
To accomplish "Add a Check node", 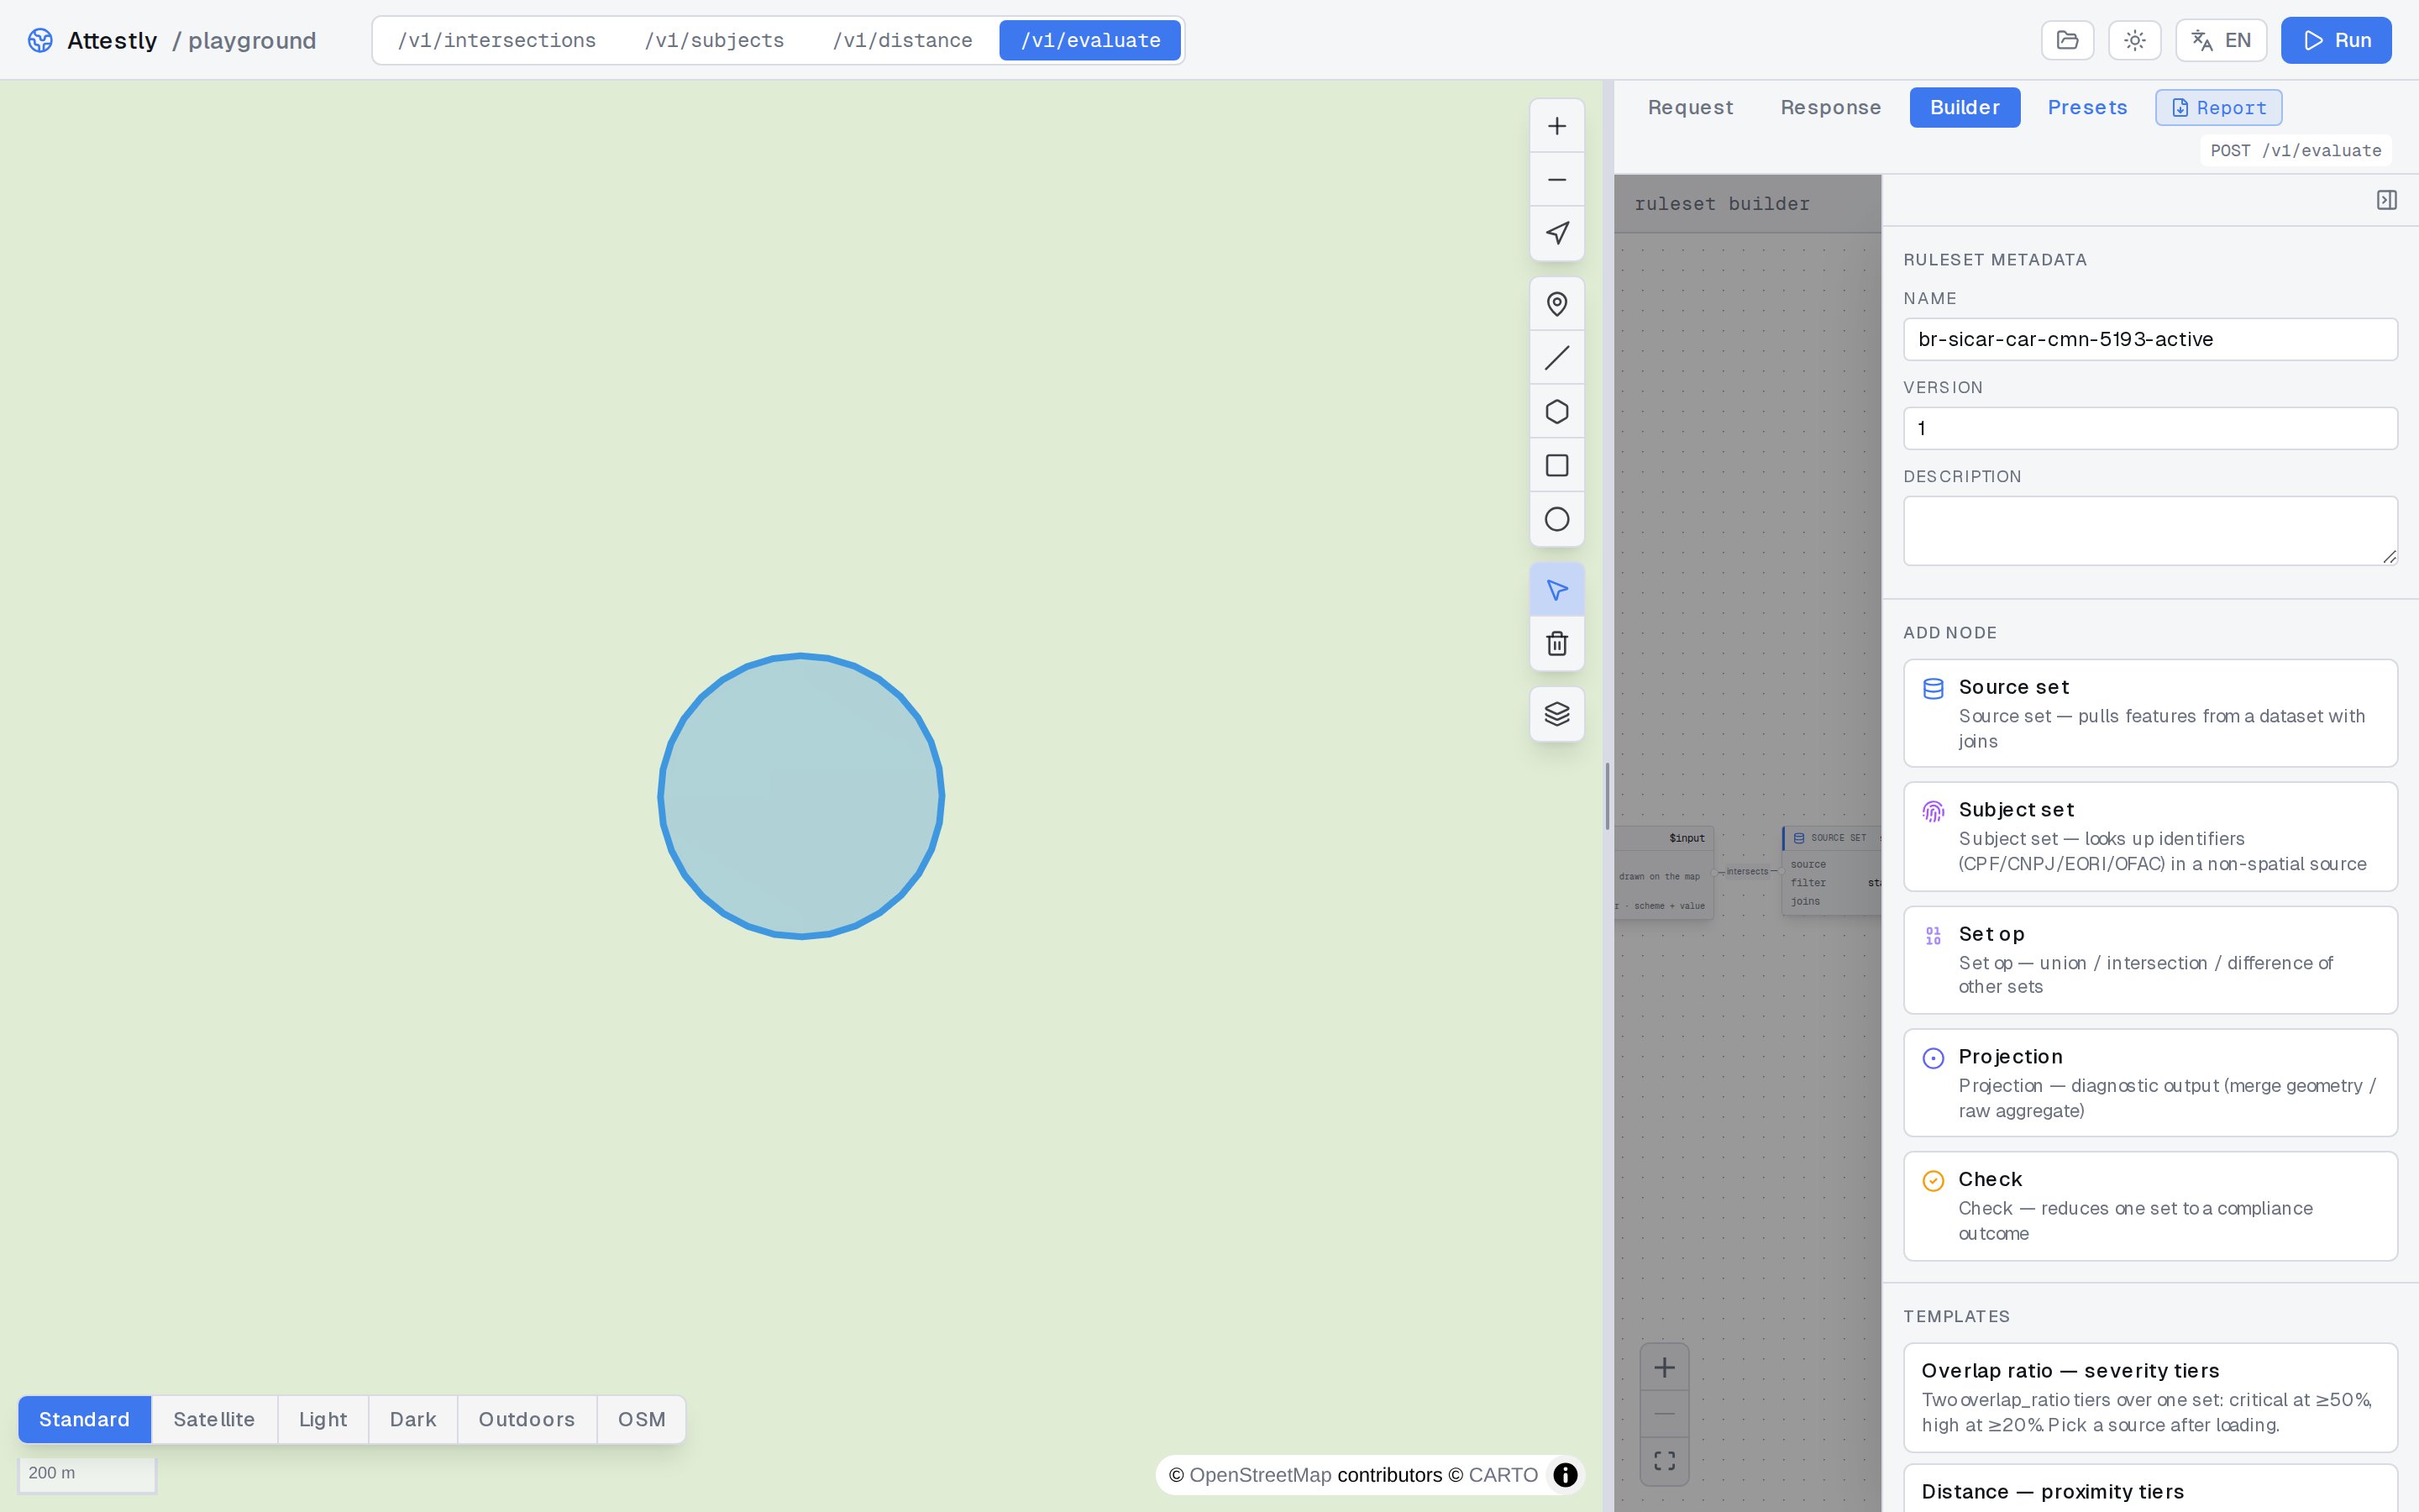I will (2150, 1206).
